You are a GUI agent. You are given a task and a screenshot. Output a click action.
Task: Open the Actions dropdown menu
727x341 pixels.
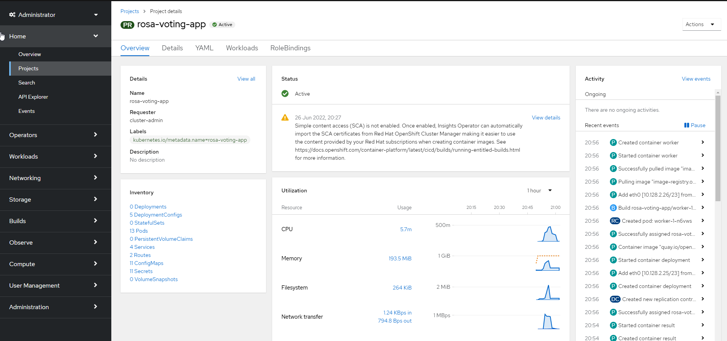click(701, 24)
